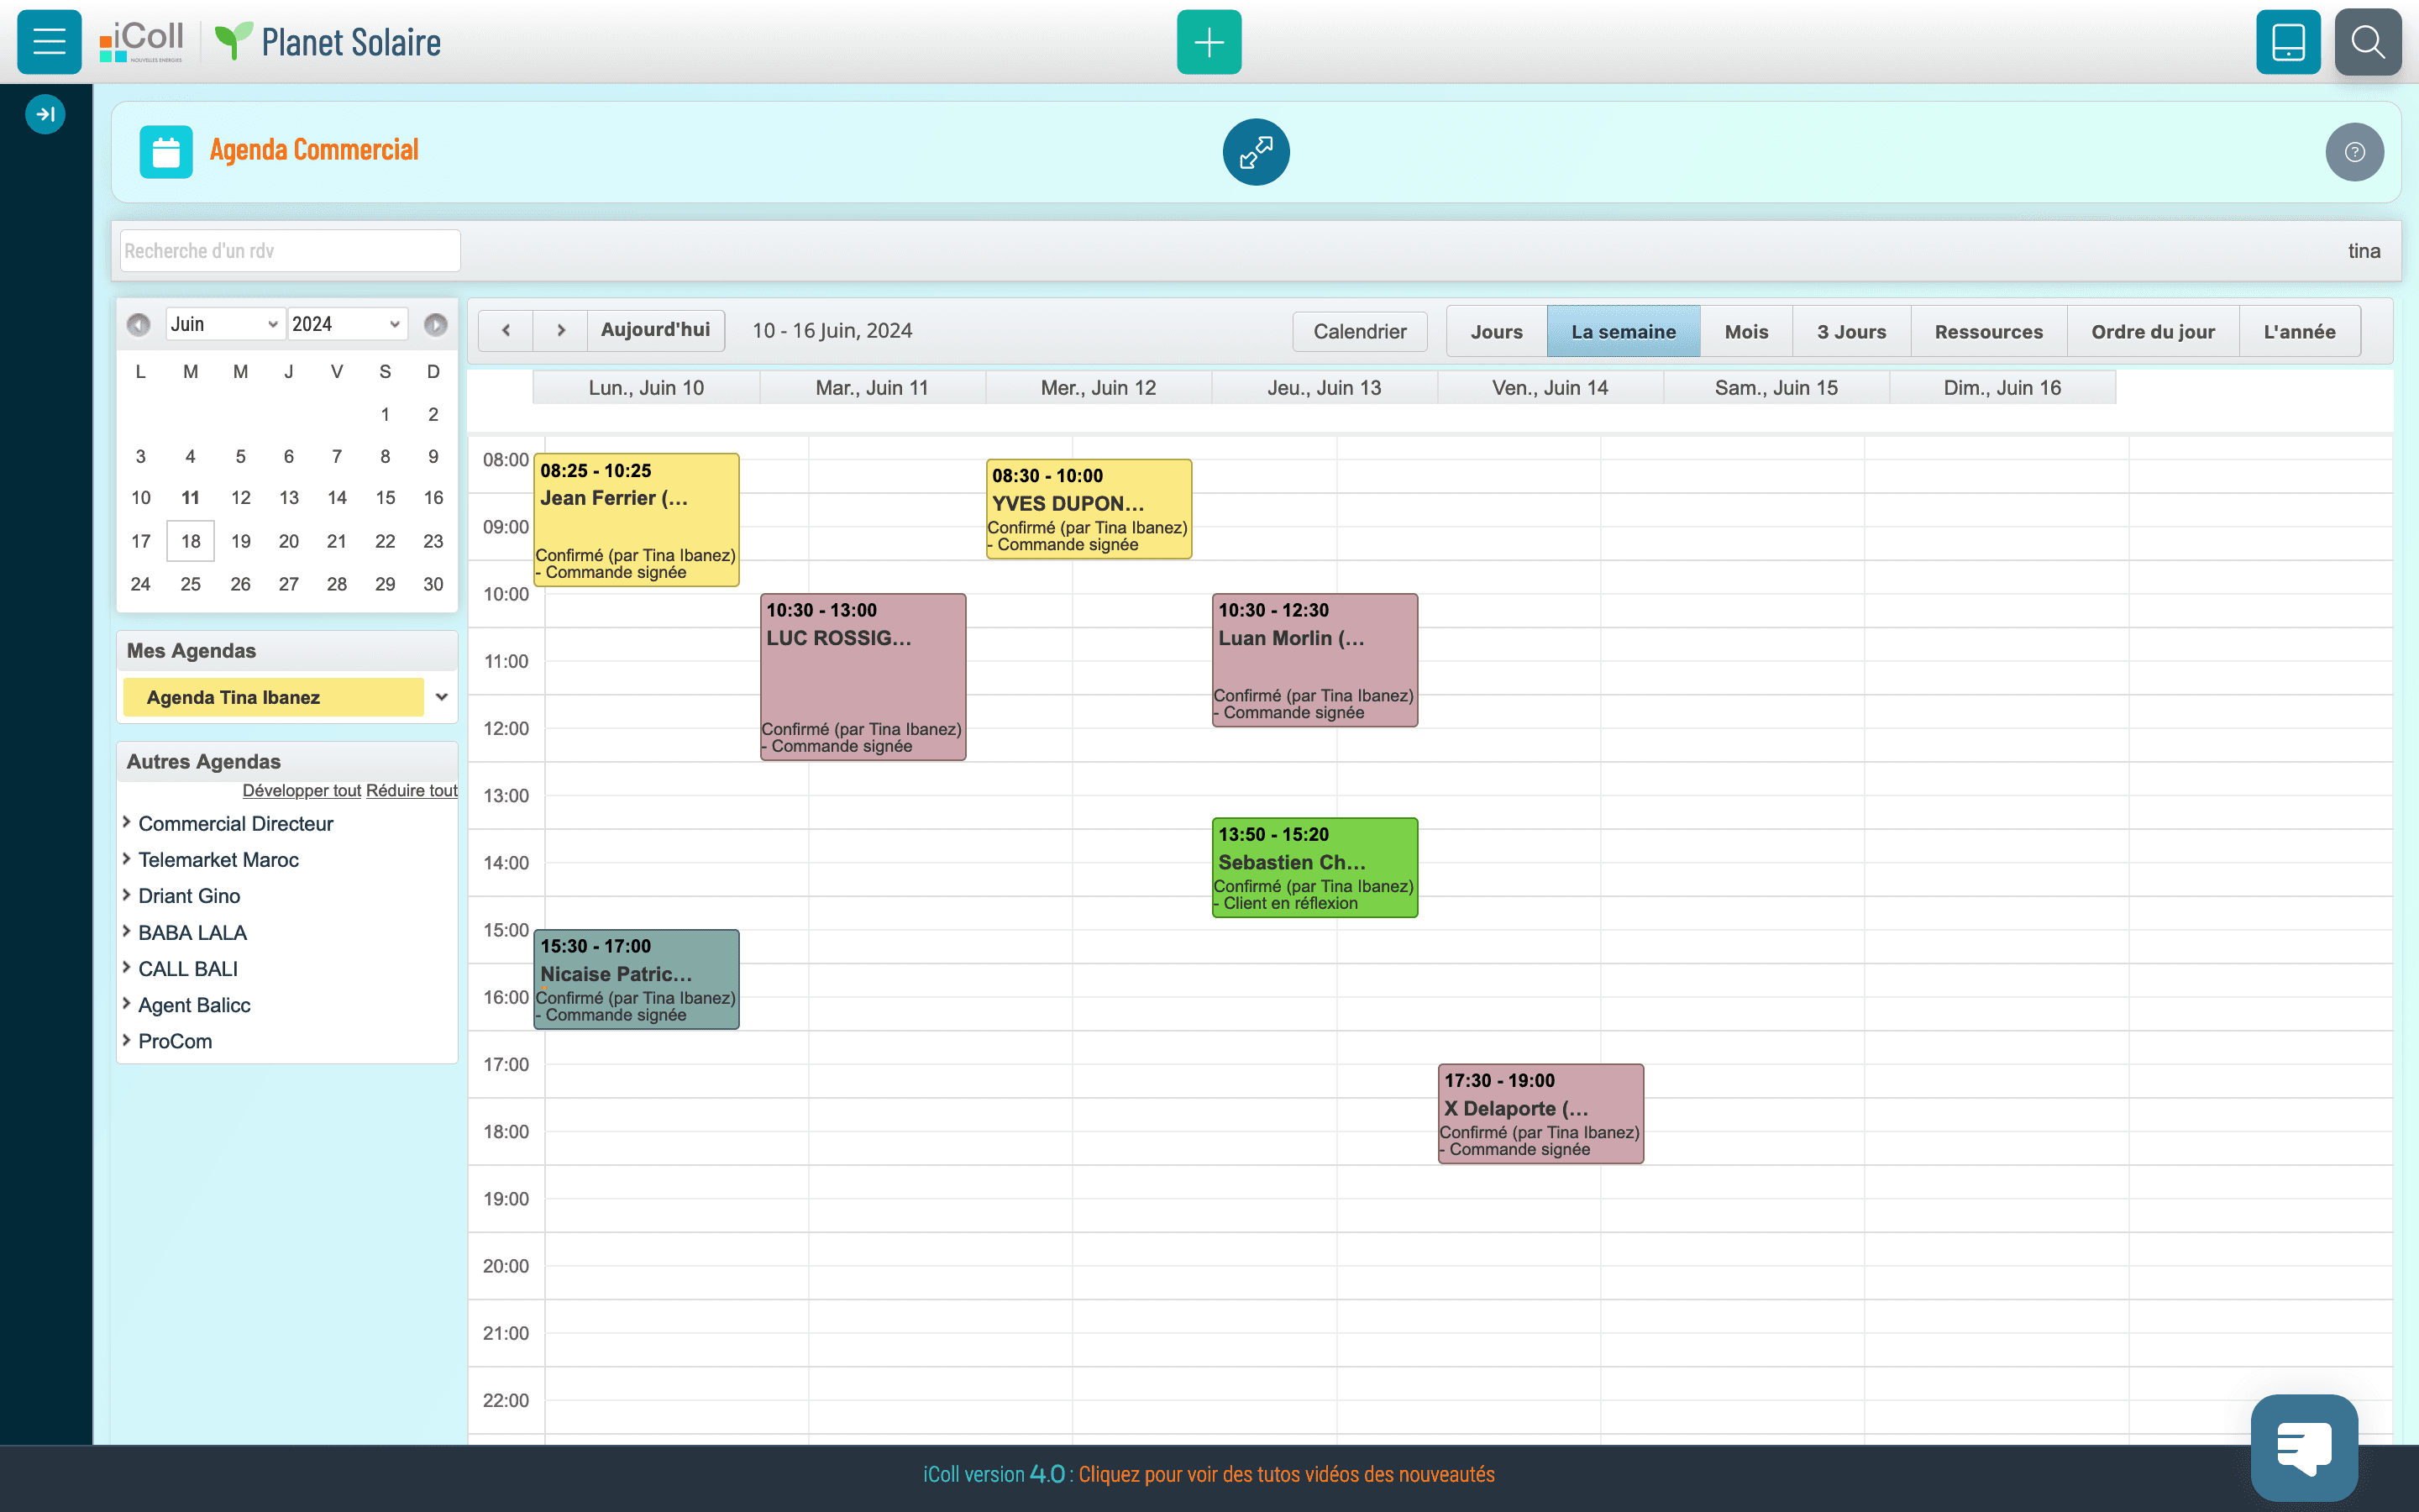The height and width of the screenshot is (1512, 2419).
Task: Go to next month in mini calendar
Action: pyautogui.click(x=435, y=324)
